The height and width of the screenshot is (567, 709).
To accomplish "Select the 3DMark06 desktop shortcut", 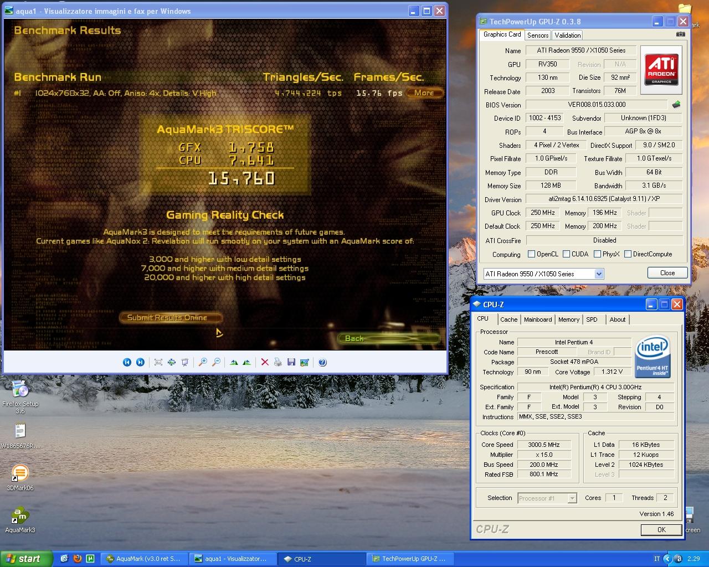I will point(20,477).
